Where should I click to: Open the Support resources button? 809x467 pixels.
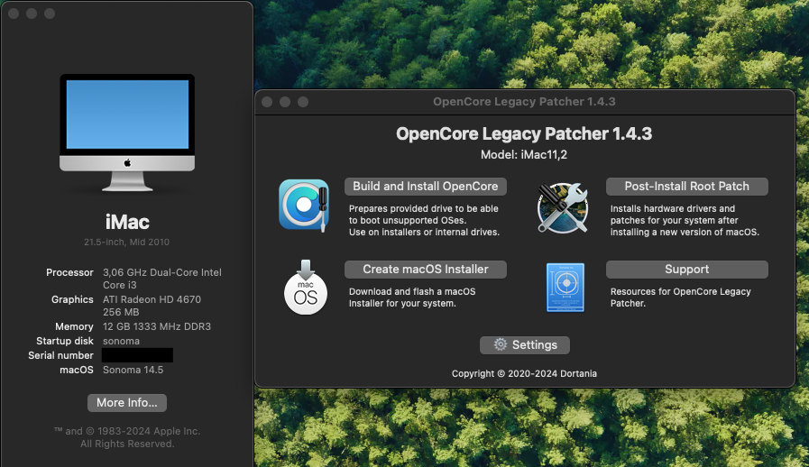tap(686, 270)
